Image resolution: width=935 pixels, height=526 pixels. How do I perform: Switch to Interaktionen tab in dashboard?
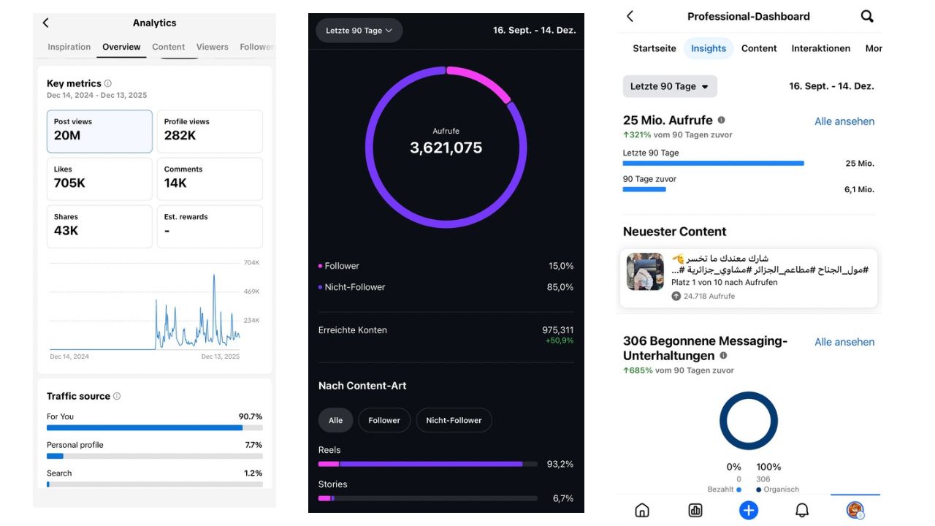[x=820, y=48]
